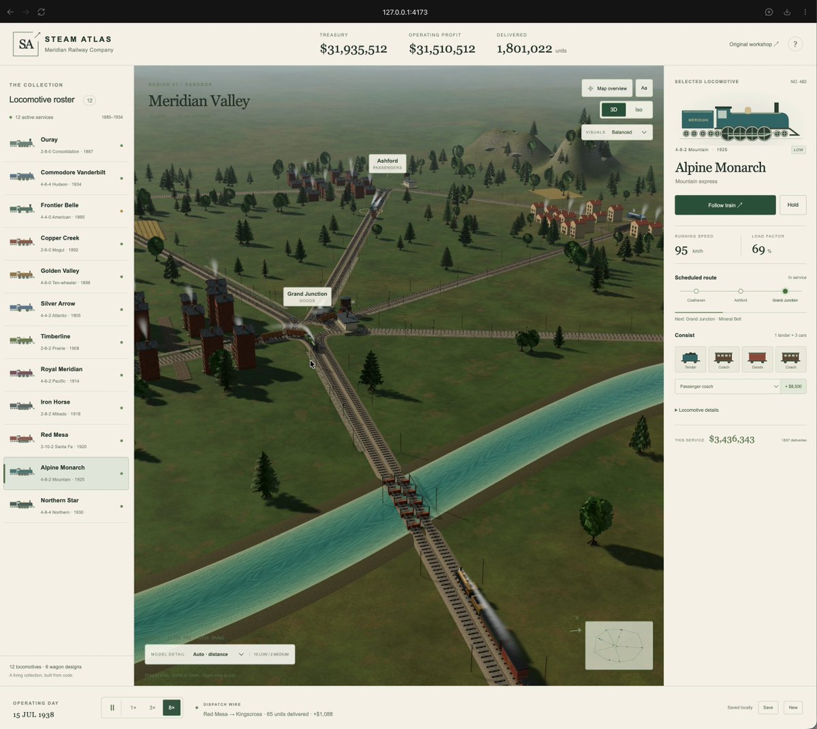Reload the browser page
Screen dimensions: 817x729
pos(41,12)
